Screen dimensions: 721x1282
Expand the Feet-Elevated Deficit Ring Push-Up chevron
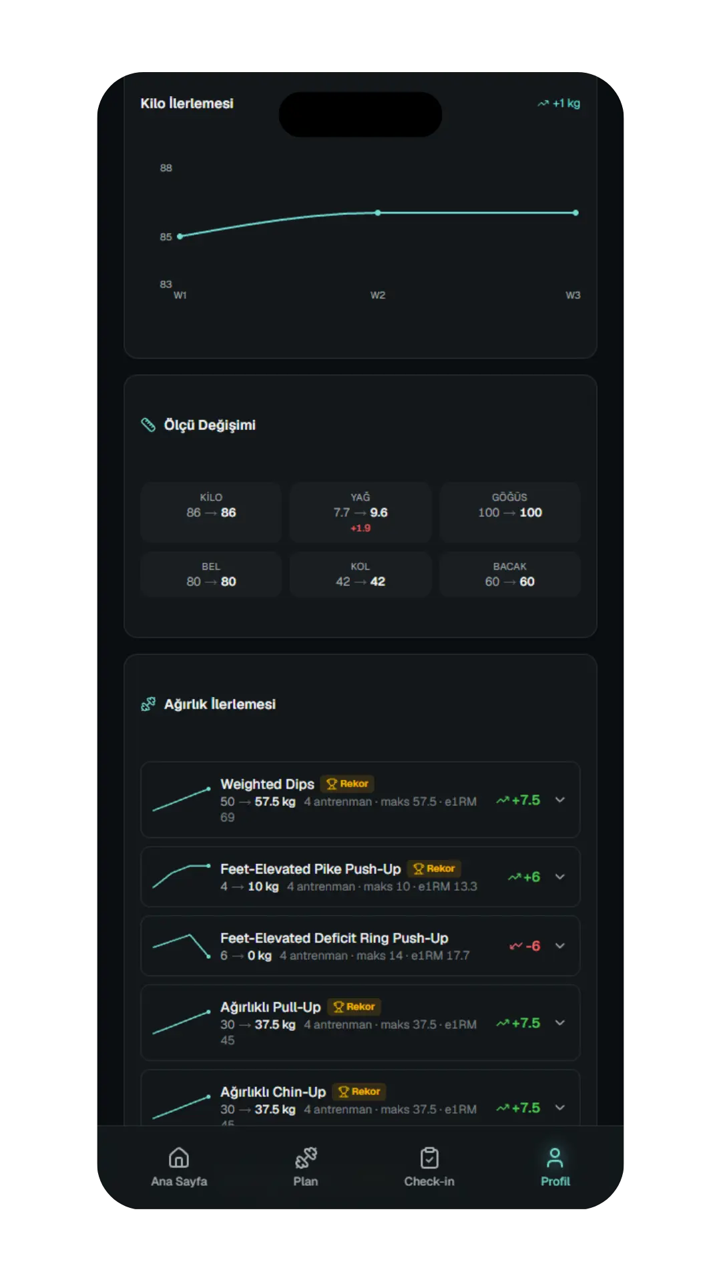point(560,945)
